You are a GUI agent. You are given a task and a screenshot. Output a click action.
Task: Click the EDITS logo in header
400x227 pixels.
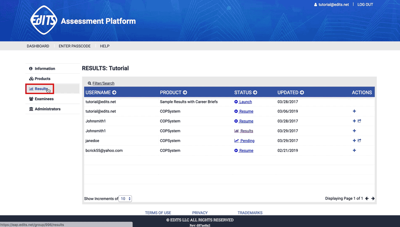44,20
